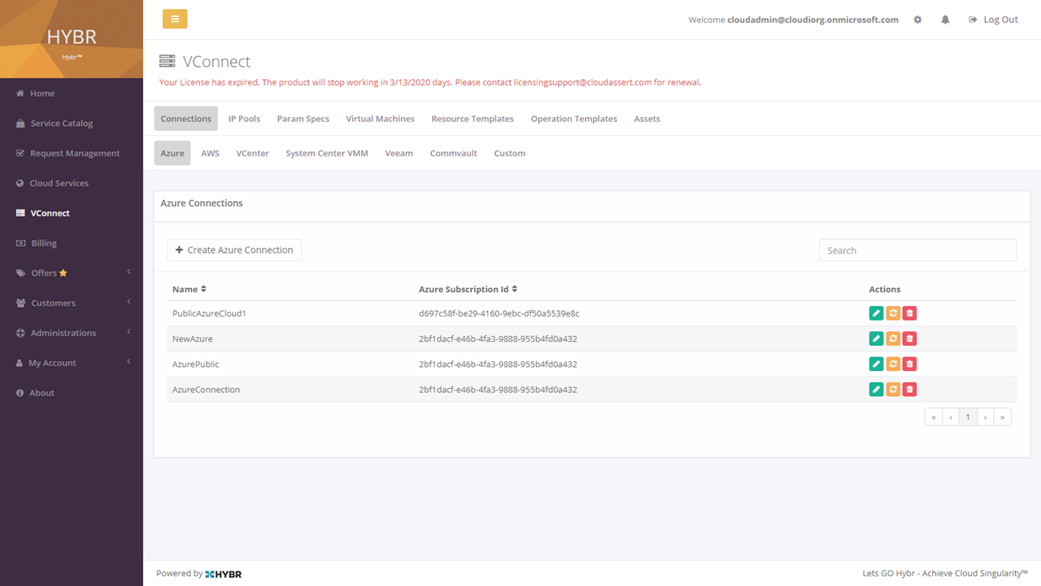Edit the AzurePublic connection
This screenshot has height=586, width=1041.
point(876,364)
